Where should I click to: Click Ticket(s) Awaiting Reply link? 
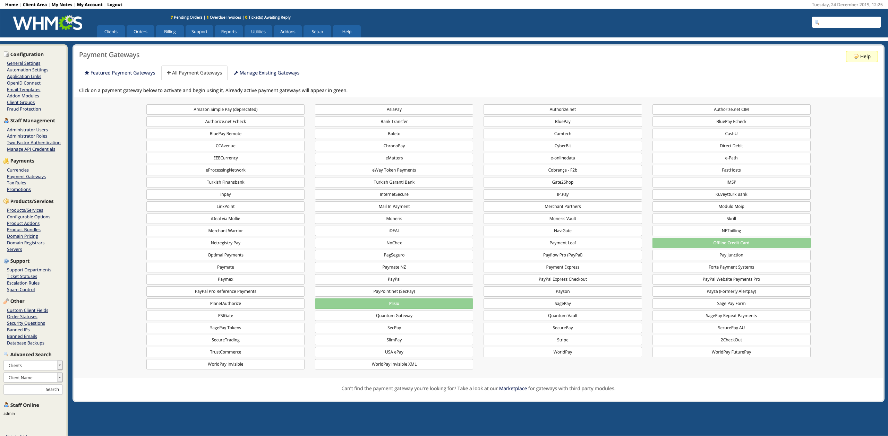(x=268, y=17)
